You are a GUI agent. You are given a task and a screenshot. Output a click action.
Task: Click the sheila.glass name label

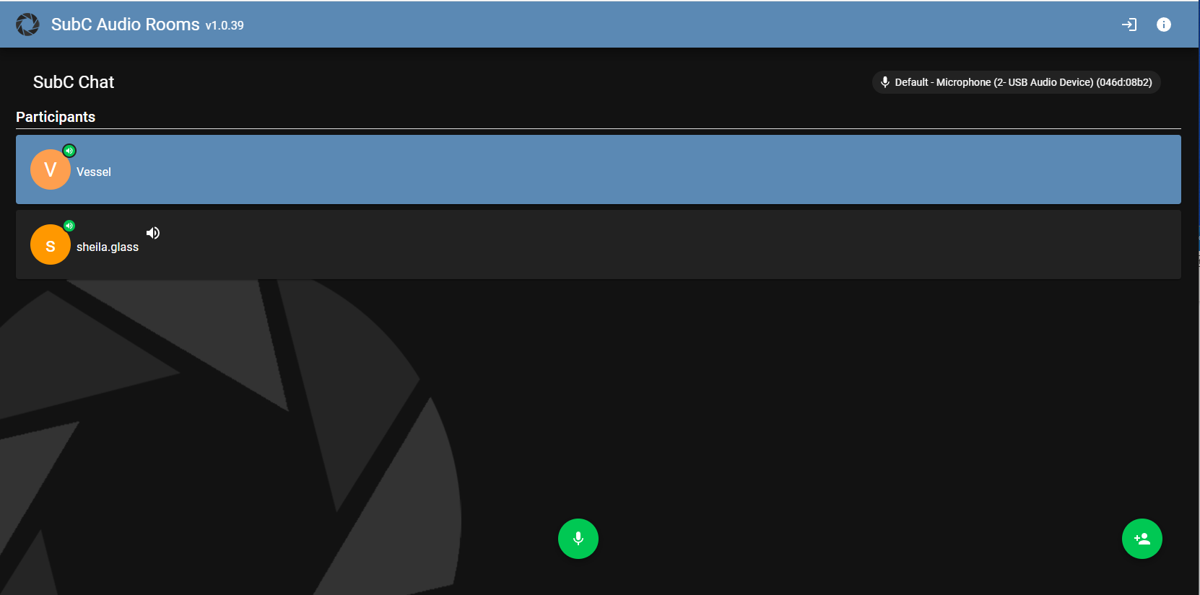tap(108, 247)
